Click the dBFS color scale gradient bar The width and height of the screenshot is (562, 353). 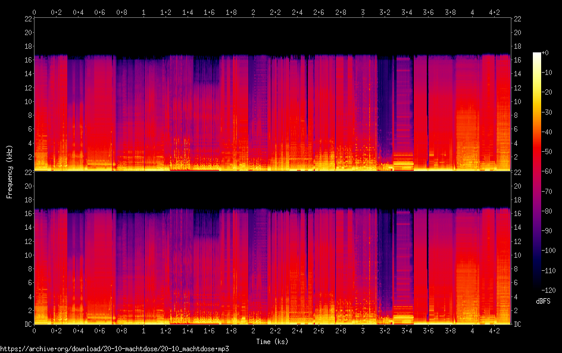click(536, 171)
